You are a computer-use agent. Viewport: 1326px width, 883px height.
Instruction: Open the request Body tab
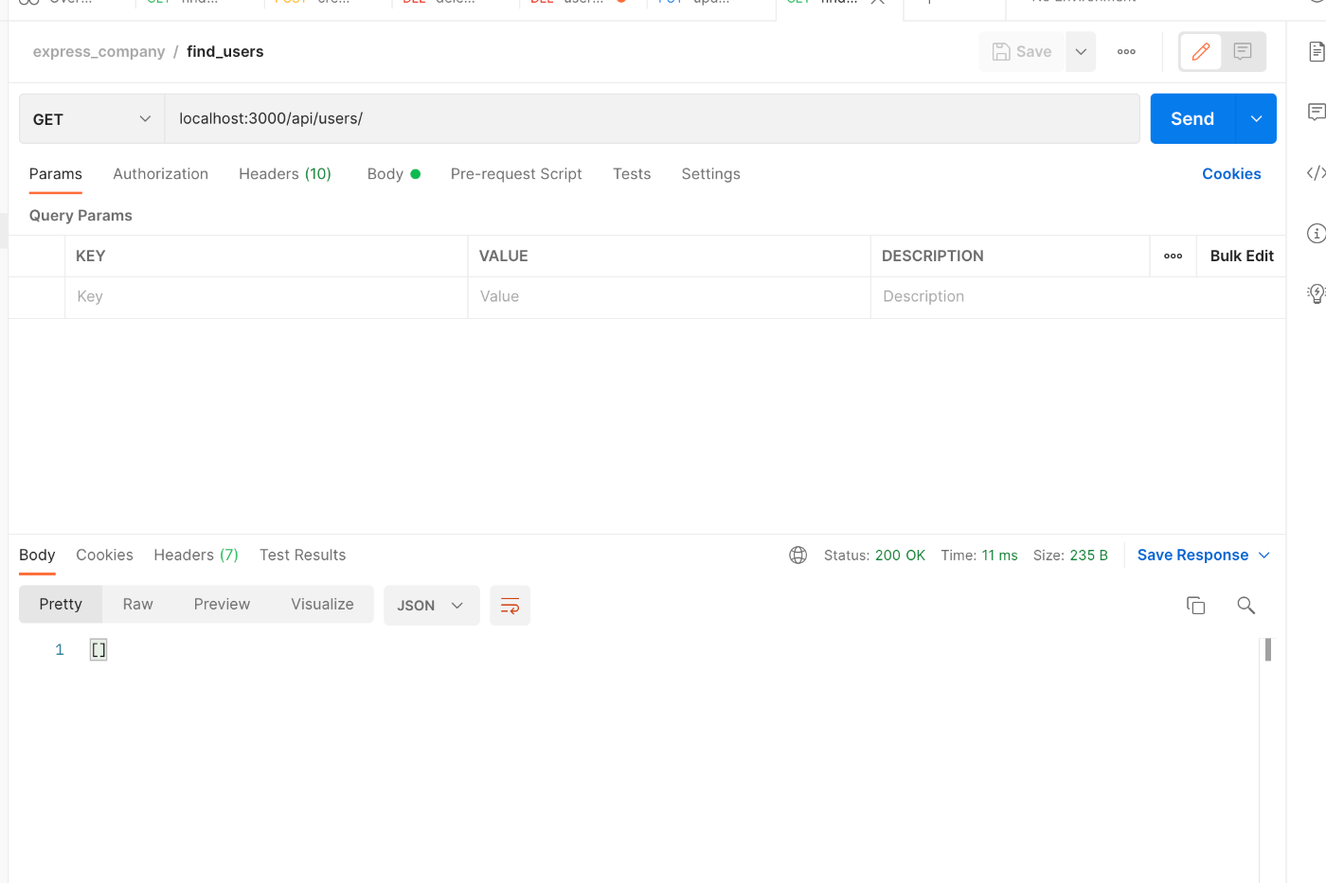click(393, 174)
